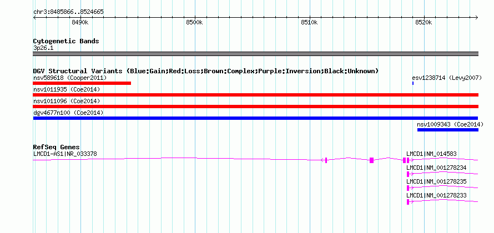Select the tiny blue esv1238714 variant mark
Image resolution: width=494 pixels, height=233 pixels.
(413, 83)
